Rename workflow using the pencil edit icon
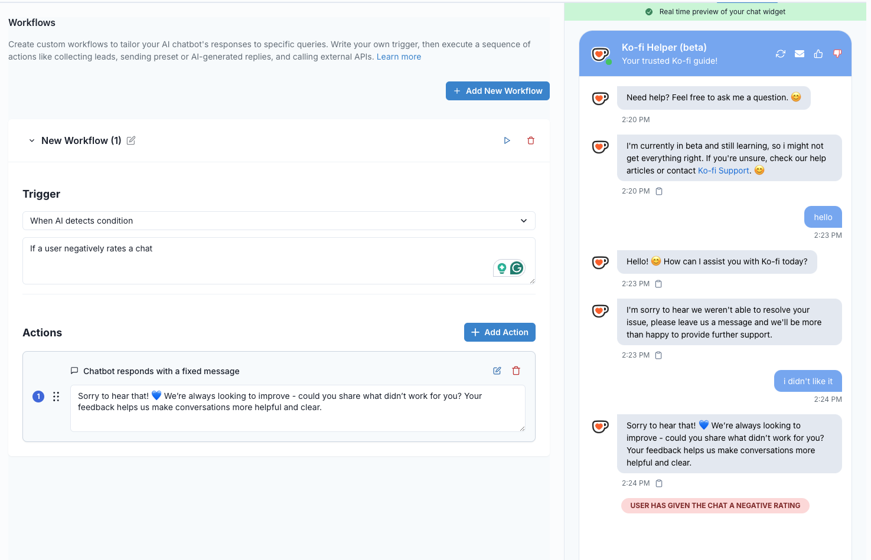 point(131,140)
